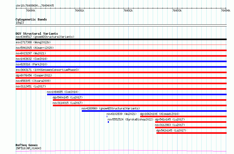Select the blue nsv1064685 variant bar
234x154 pixels.
[137, 94]
